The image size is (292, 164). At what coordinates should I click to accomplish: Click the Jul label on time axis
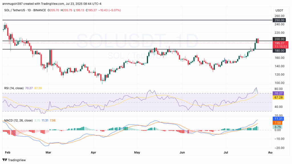(x=226, y=153)
